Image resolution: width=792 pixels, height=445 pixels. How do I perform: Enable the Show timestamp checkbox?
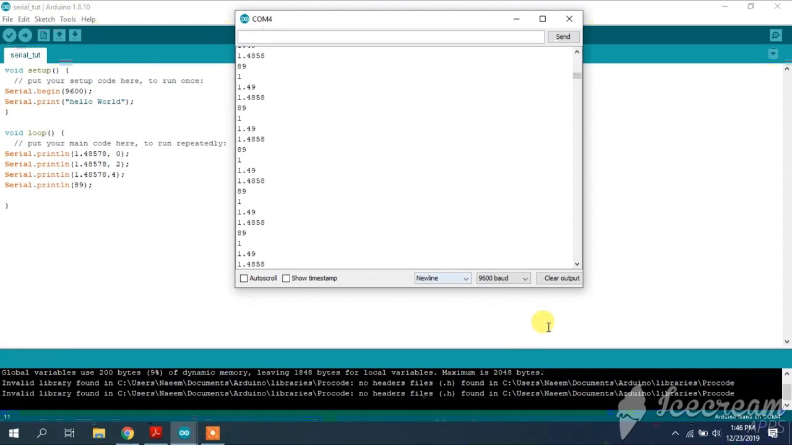pos(286,278)
